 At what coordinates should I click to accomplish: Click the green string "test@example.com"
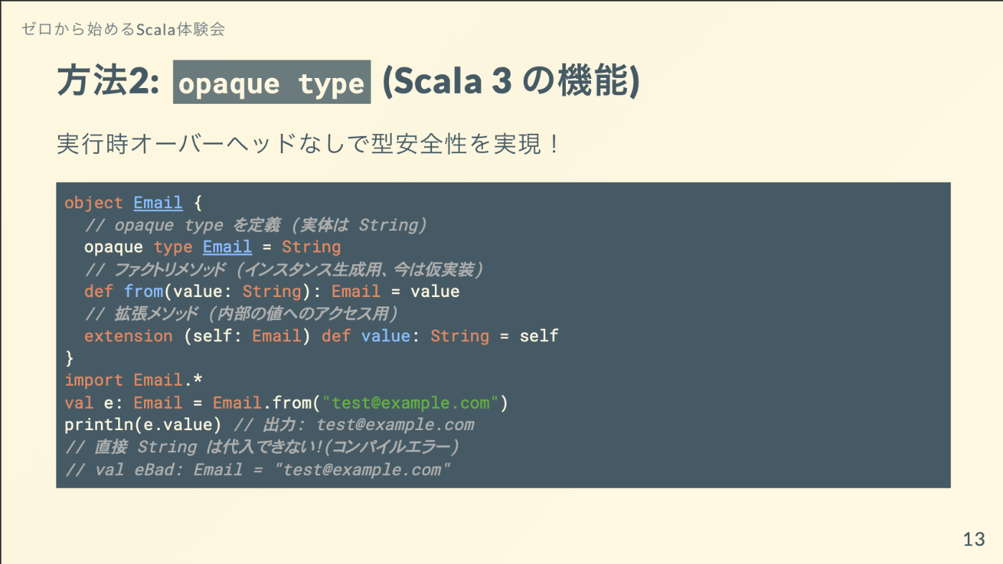pyautogui.click(x=411, y=402)
